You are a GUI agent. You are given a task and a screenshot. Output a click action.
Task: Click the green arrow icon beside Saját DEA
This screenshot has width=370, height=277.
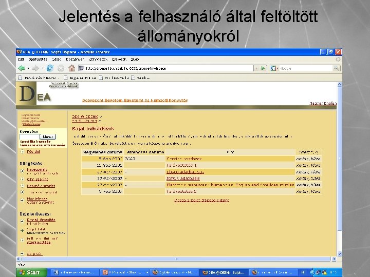click(x=22, y=231)
